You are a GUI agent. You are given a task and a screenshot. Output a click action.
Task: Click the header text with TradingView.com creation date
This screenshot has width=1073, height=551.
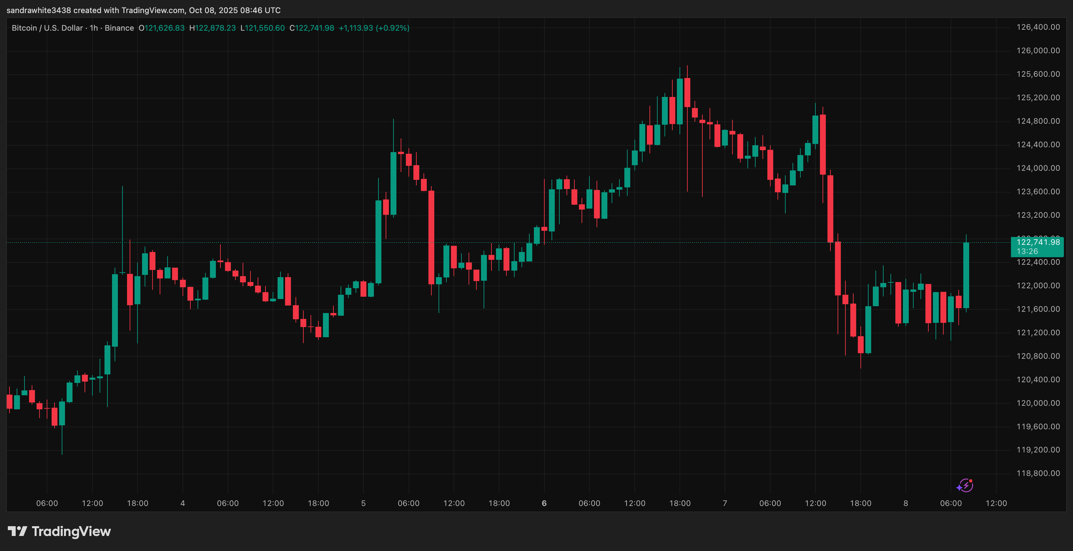point(144,10)
